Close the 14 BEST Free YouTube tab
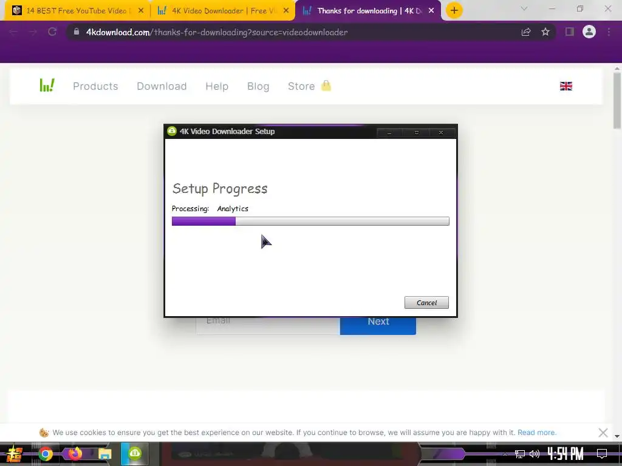The height and width of the screenshot is (466, 622). (141, 11)
